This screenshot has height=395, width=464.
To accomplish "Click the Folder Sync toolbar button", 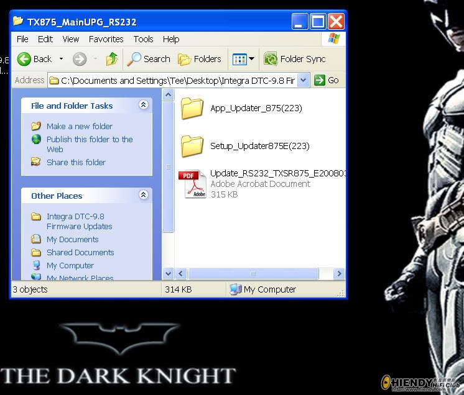I will point(295,59).
